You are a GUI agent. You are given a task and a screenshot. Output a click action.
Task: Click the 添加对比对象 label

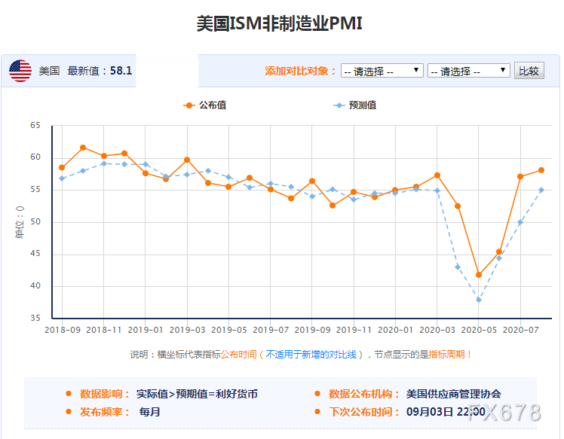click(300, 71)
